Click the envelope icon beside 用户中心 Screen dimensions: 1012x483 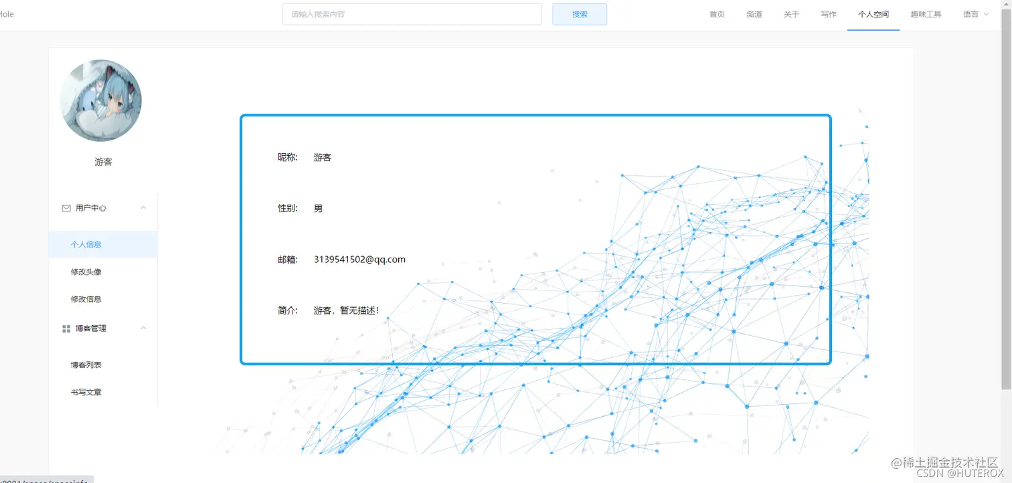pyautogui.click(x=66, y=207)
